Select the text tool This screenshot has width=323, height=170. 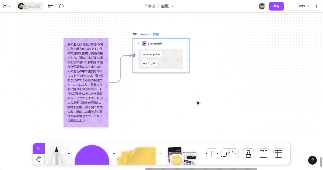pyautogui.click(x=212, y=154)
